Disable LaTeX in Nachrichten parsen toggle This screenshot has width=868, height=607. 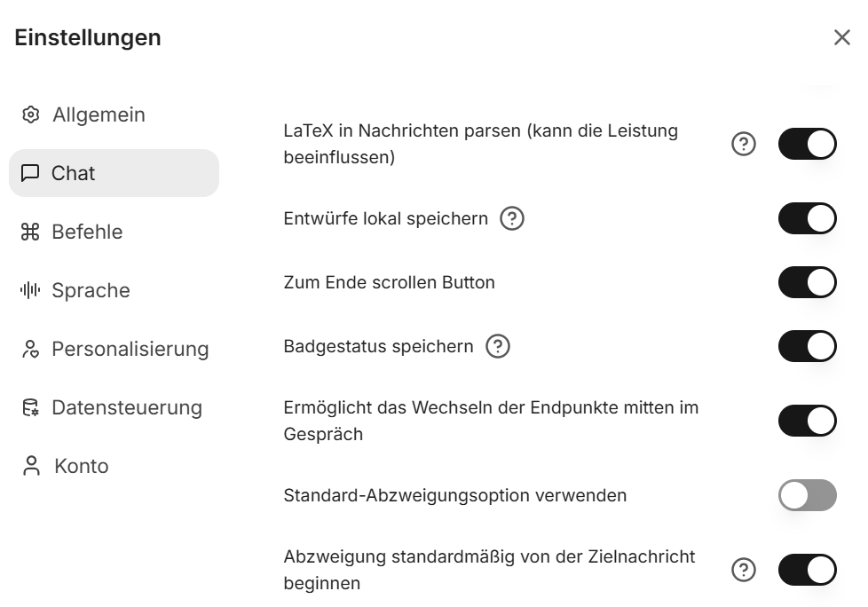[x=808, y=144]
